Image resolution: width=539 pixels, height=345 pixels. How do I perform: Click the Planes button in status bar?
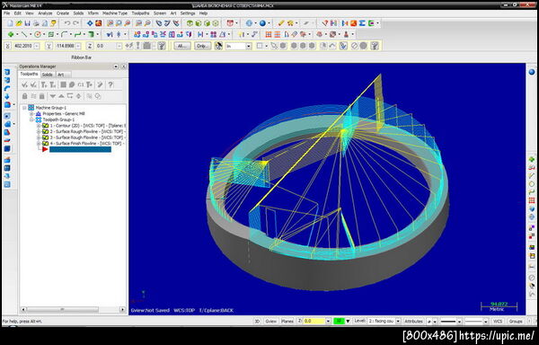[287, 322]
